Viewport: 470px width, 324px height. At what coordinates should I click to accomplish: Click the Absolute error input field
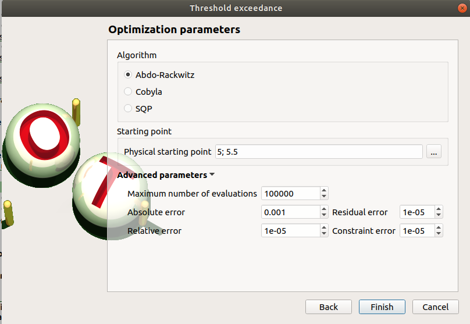290,213
